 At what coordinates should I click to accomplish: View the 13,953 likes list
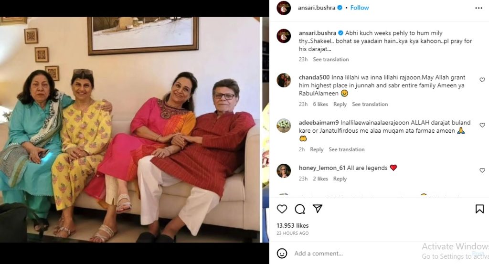click(292, 225)
